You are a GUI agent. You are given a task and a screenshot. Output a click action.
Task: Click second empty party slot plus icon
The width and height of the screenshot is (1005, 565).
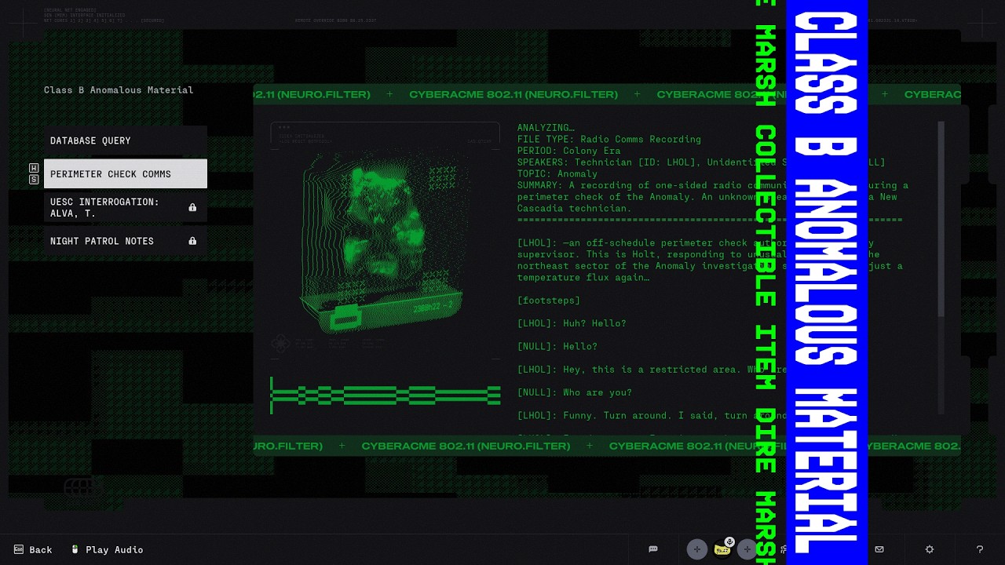tap(747, 549)
